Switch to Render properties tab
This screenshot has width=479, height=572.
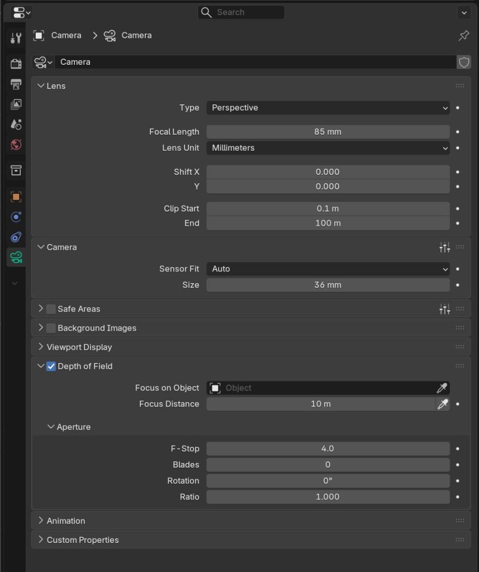(16, 64)
